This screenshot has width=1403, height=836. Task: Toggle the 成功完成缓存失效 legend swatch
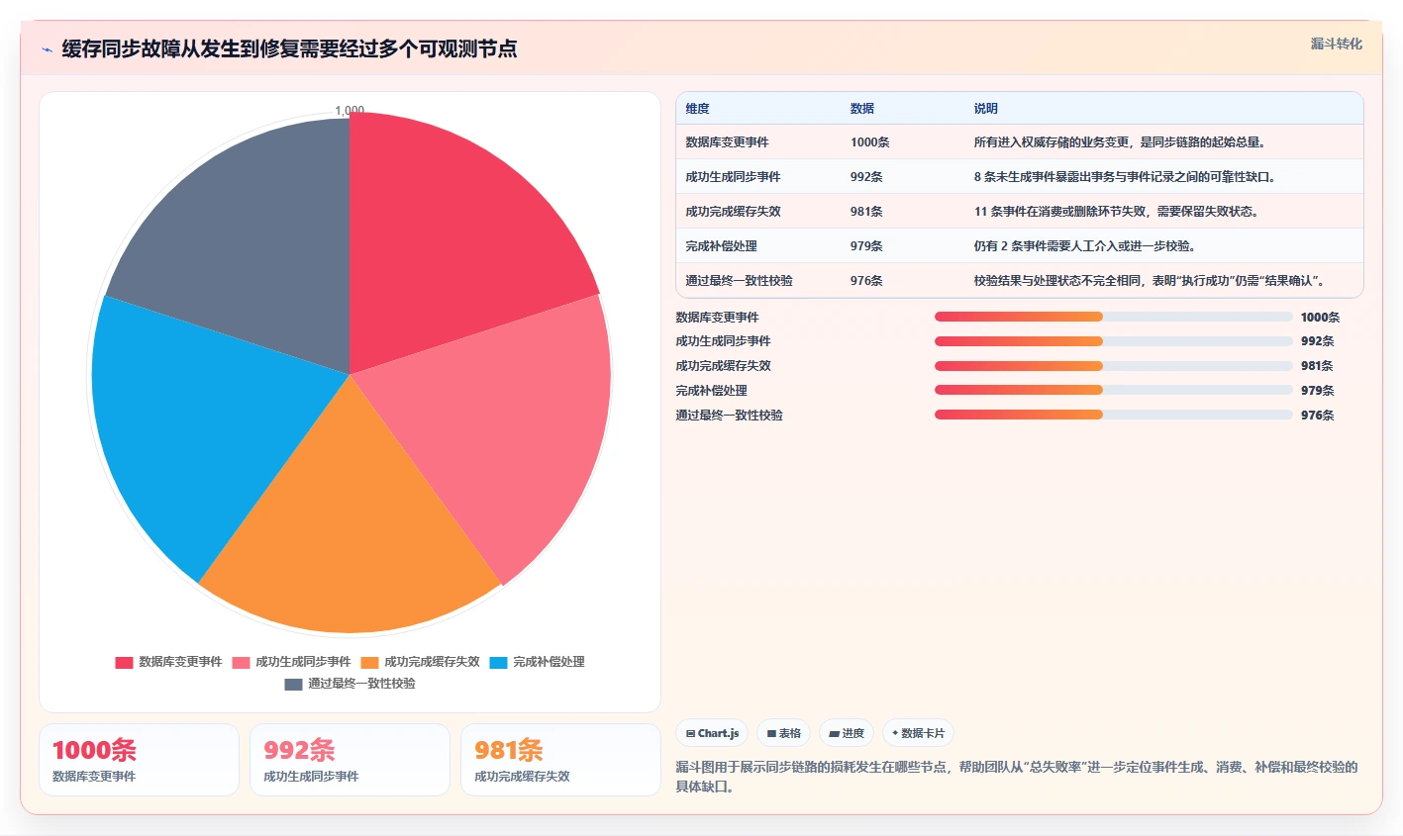click(x=369, y=663)
